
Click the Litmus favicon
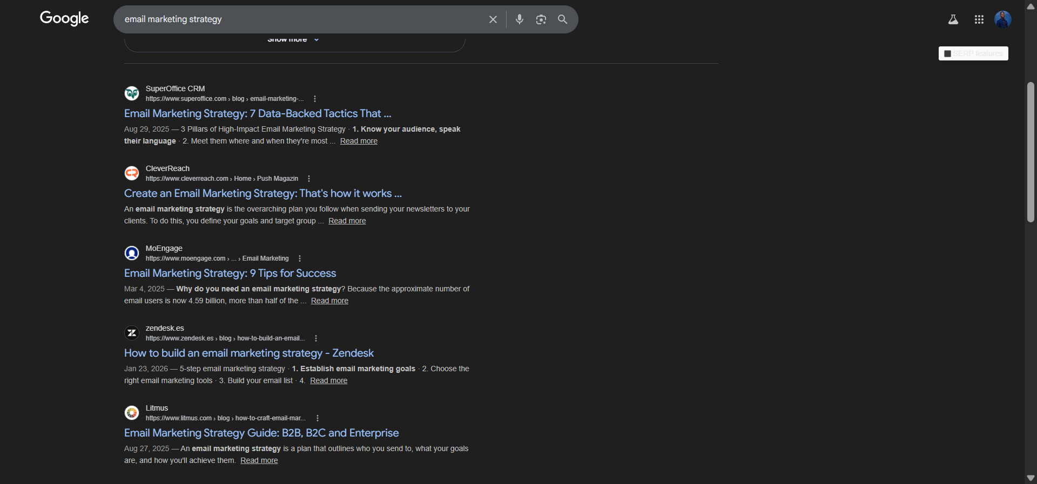pyautogui.click(x=132, y=413)
